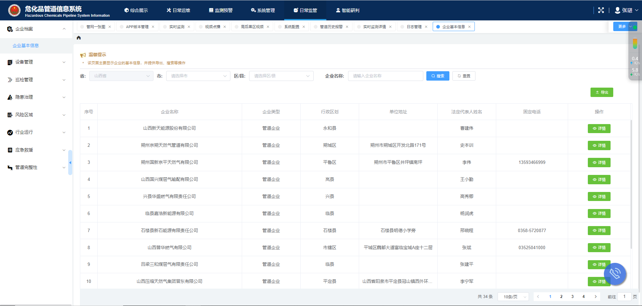Screen dimensions: 642x306
Task: Expand the 管道完整性 sidebar section
Action: click(x=36, y=168)
